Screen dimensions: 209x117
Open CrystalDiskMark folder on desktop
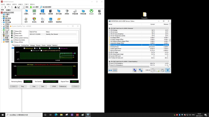pos(144,15)
